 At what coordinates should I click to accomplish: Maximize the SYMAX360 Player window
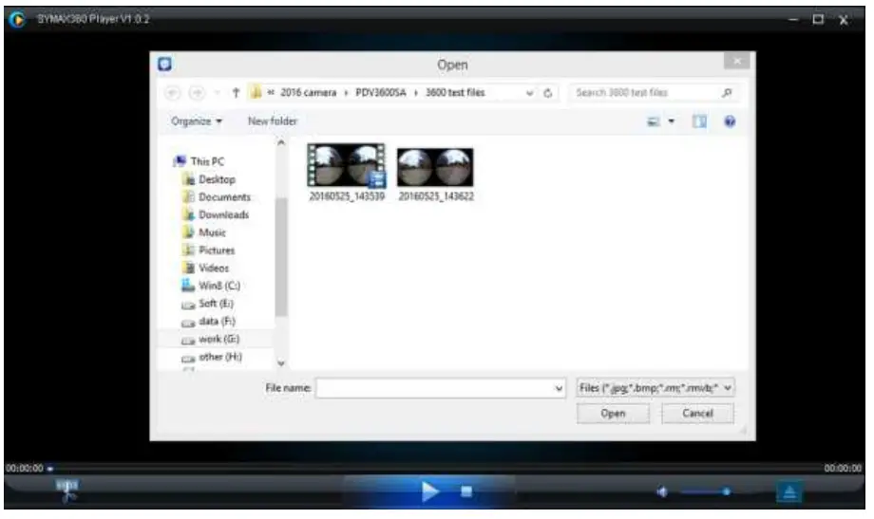click(818, 20)
